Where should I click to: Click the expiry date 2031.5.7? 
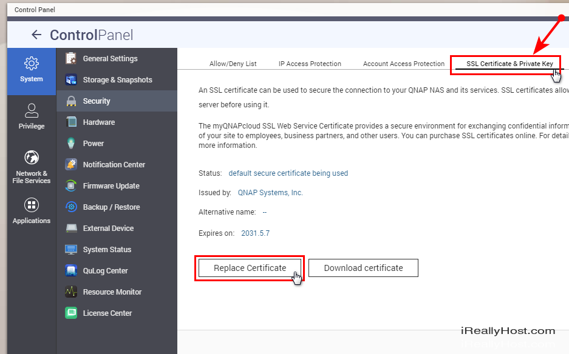[256, 233]
